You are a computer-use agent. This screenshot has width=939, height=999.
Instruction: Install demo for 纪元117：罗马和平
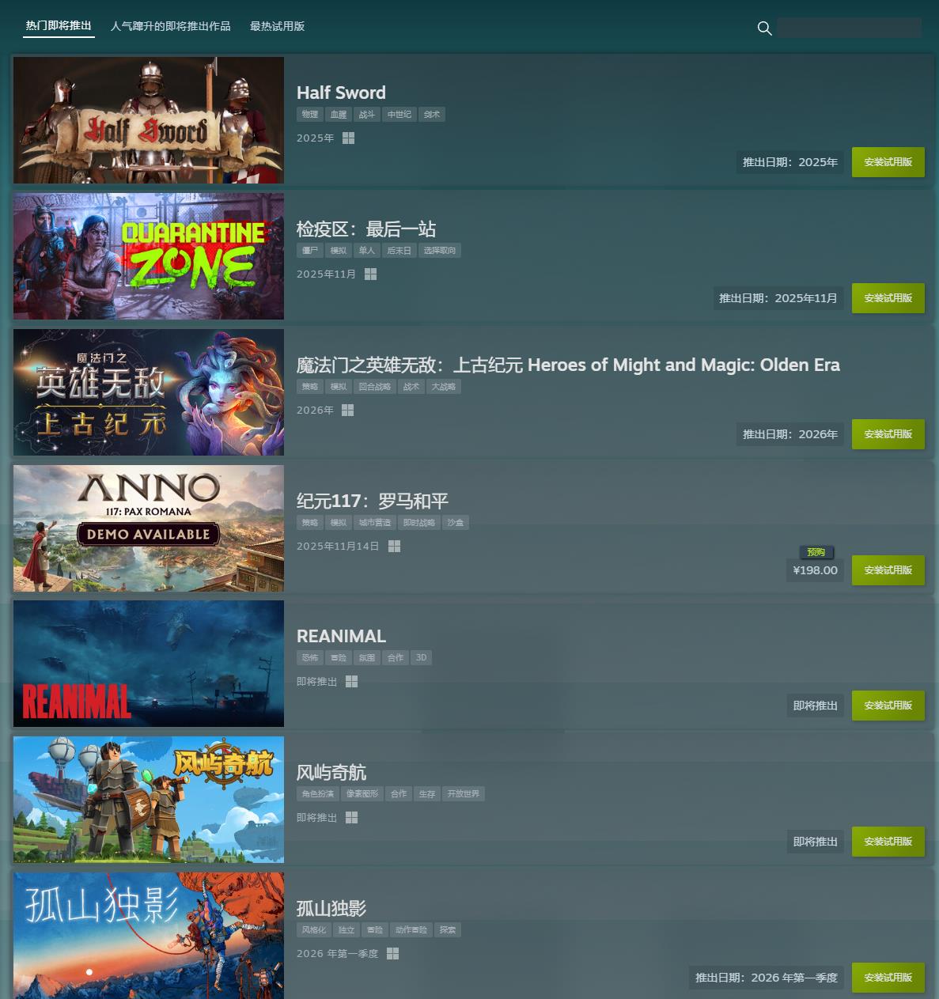(888, 570)
